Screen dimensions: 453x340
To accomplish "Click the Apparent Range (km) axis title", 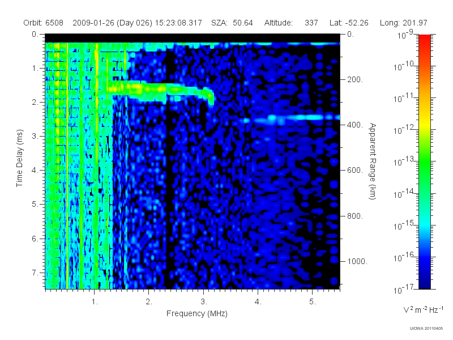I will (x=373, y=161).
